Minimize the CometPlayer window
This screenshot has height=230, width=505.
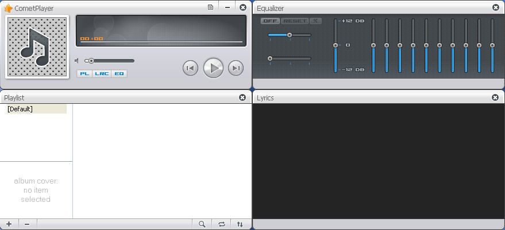228,7
